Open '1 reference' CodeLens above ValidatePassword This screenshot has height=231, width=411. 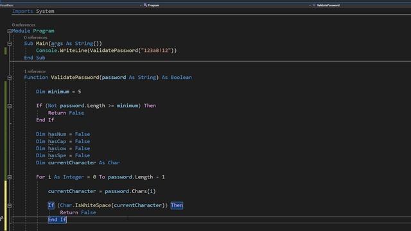coord(35,71)
